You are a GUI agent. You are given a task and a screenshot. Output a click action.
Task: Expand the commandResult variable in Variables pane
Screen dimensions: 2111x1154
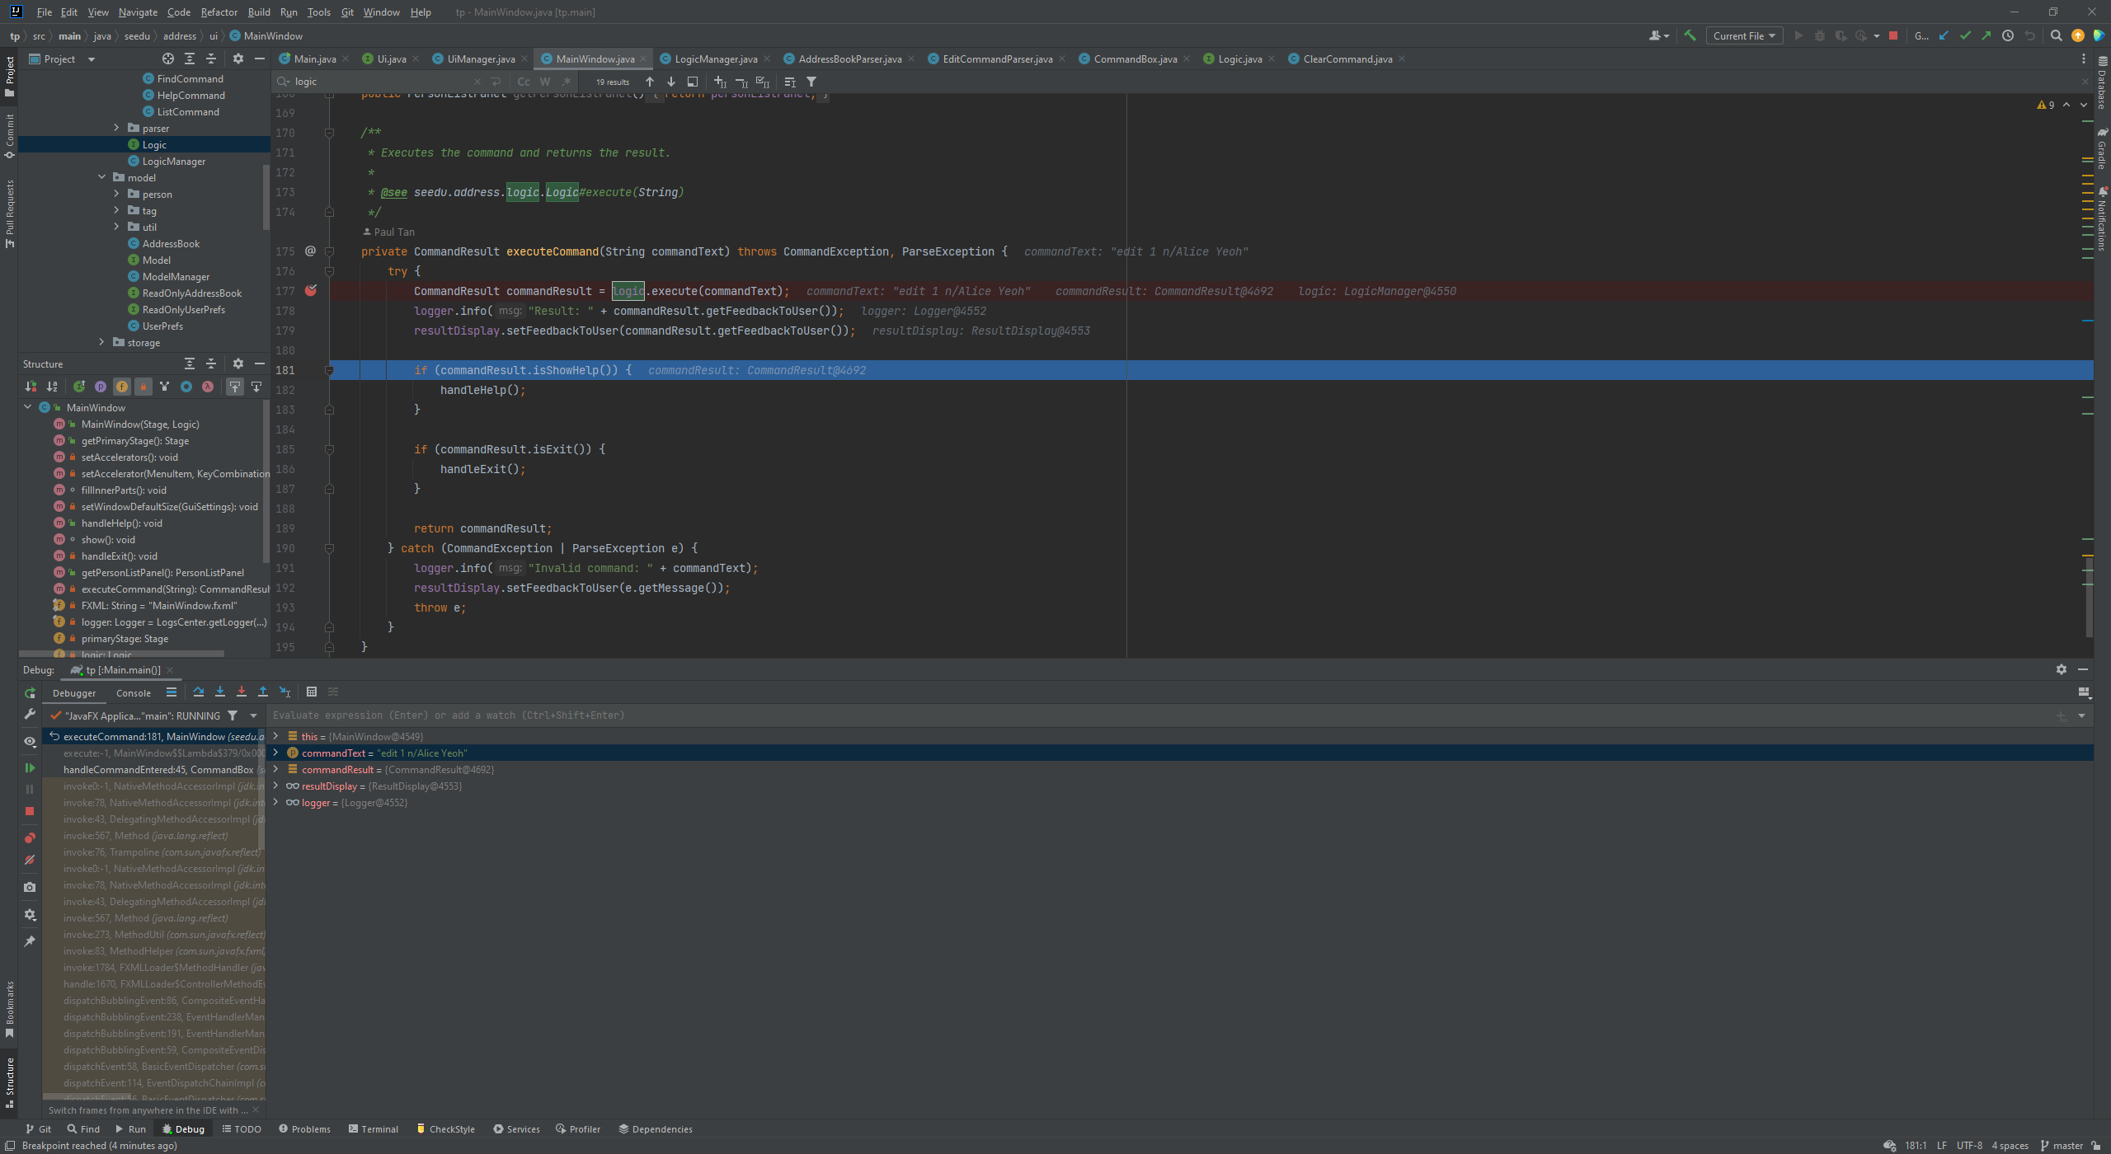275,769
